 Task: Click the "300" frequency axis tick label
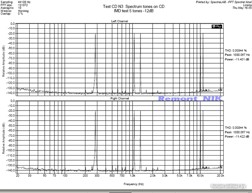click(97, 176)
